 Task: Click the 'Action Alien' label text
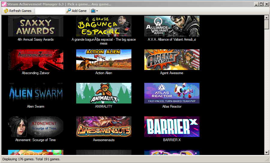[x=104, y=73]
